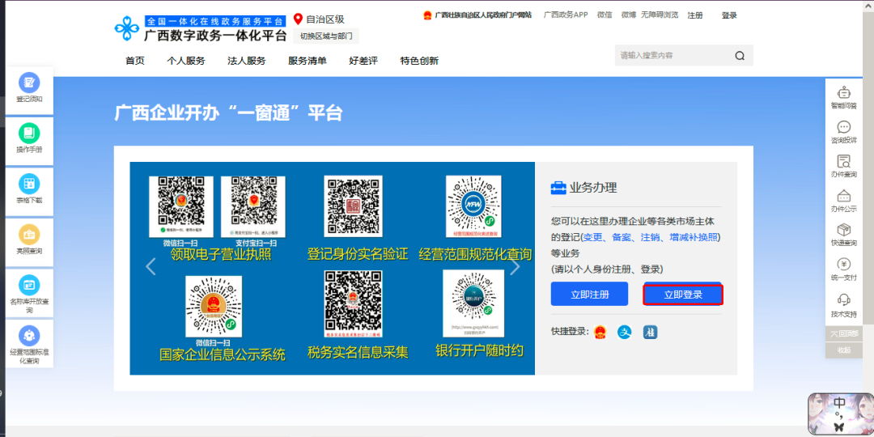Image resolution: width=874 pixels, height=437 pixels.
Task: Click the 全国一体化在线政务服务平台 banner text
Action: click(x=216, y=21)
